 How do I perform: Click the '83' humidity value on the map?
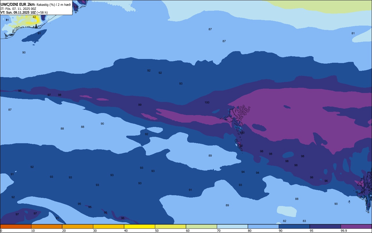(x=304, y=221)
